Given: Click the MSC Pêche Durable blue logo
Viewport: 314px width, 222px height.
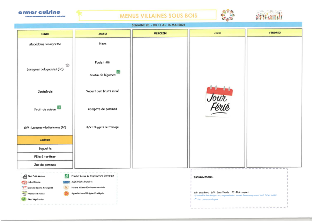Looking at the screenshot, I should (x=66, y=182).
